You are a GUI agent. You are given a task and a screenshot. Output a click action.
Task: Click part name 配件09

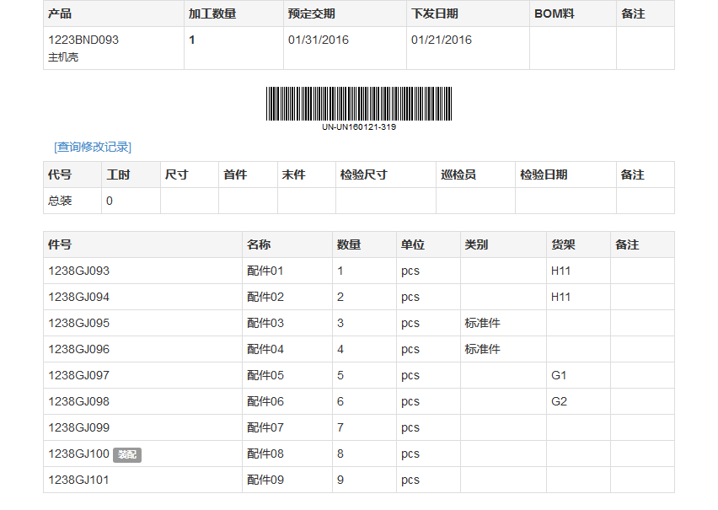click(265, 480)
